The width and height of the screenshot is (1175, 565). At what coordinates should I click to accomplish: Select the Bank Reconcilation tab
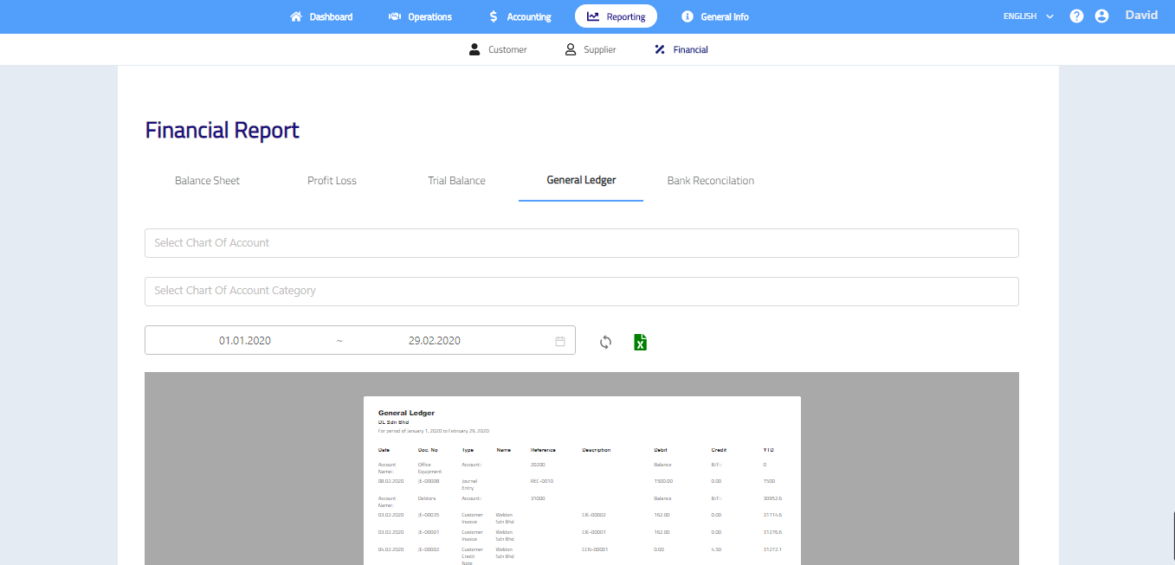[710, 181]
